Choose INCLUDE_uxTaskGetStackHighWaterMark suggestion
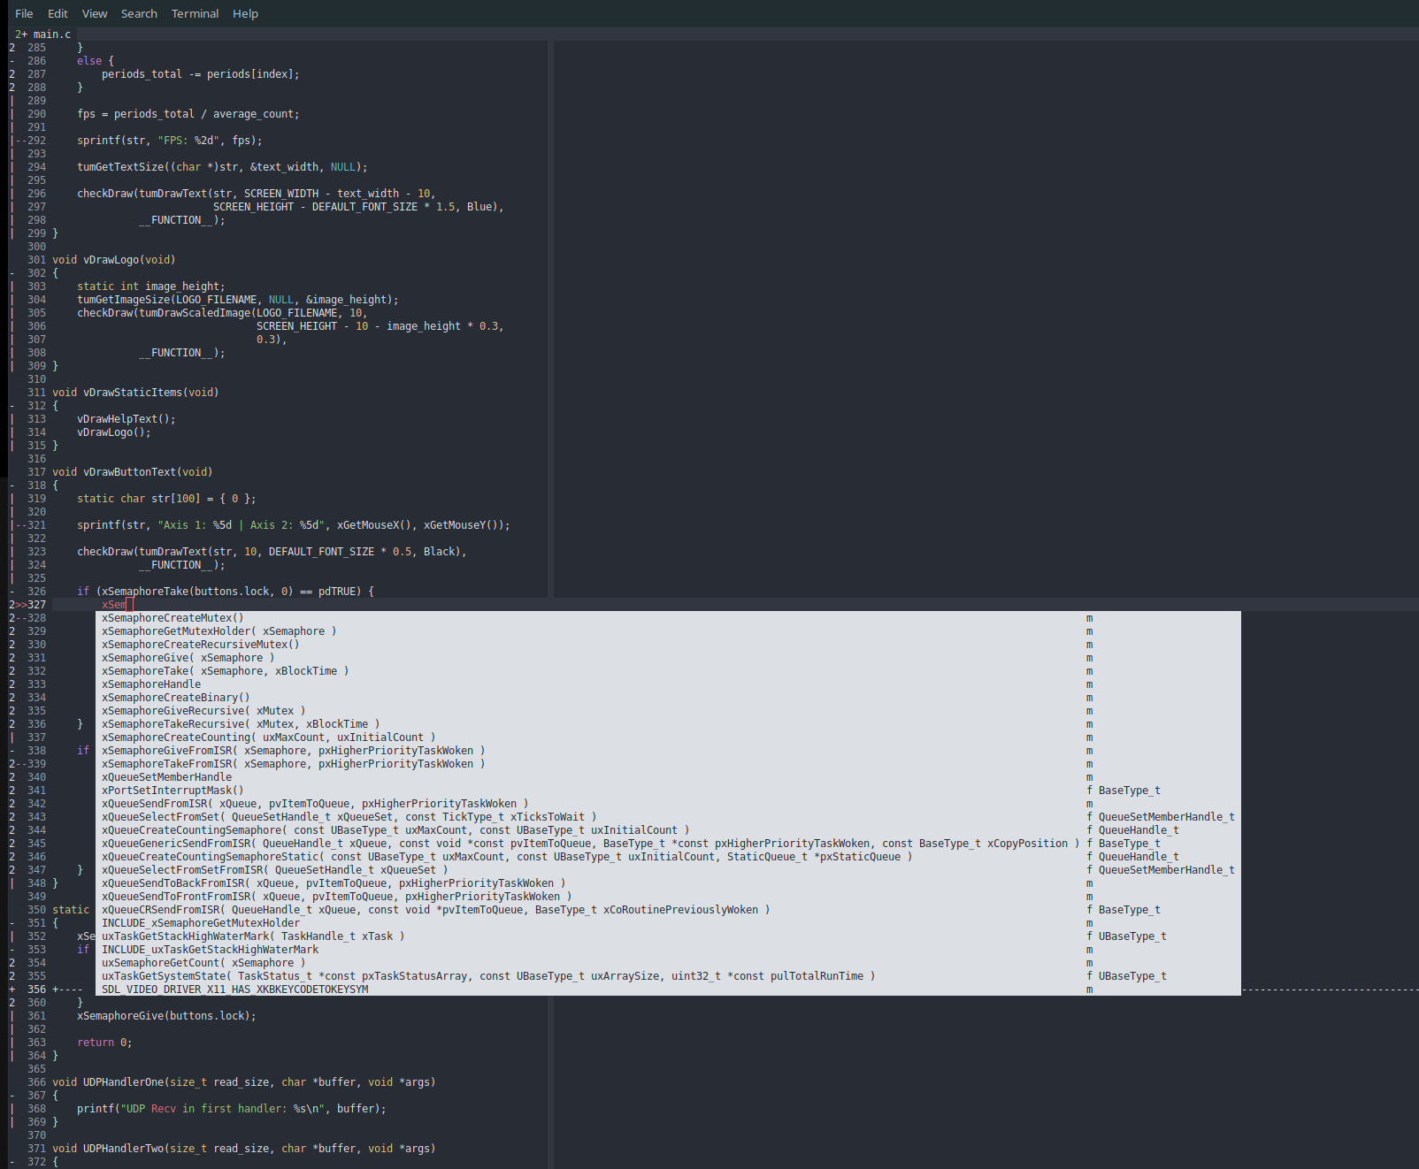 coord(668,950)
